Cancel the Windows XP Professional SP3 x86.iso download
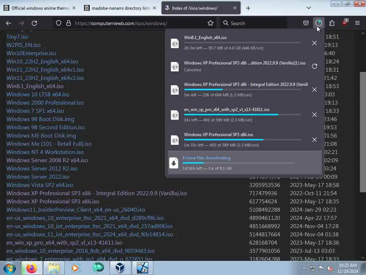The height and width of the screenshot is (275, 366). 315,140
